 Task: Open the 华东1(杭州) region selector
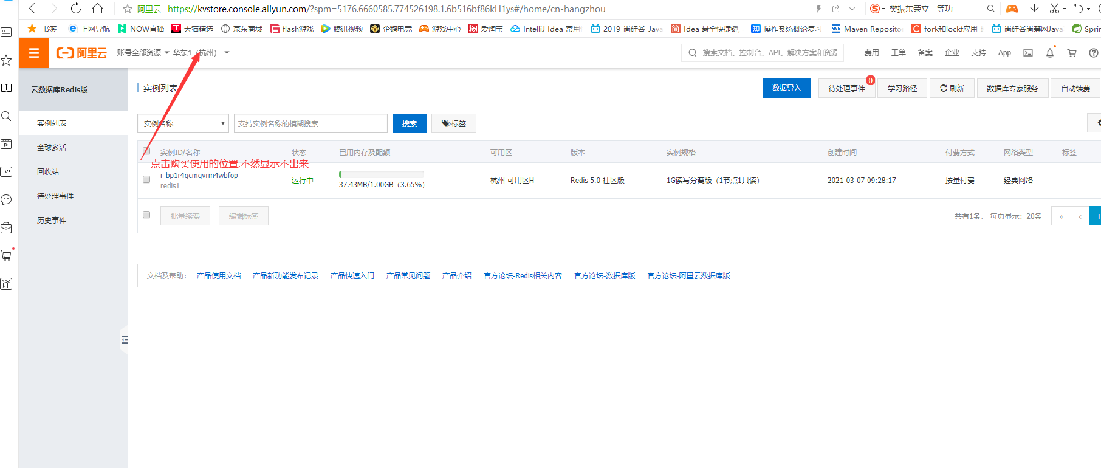[201, 53]
